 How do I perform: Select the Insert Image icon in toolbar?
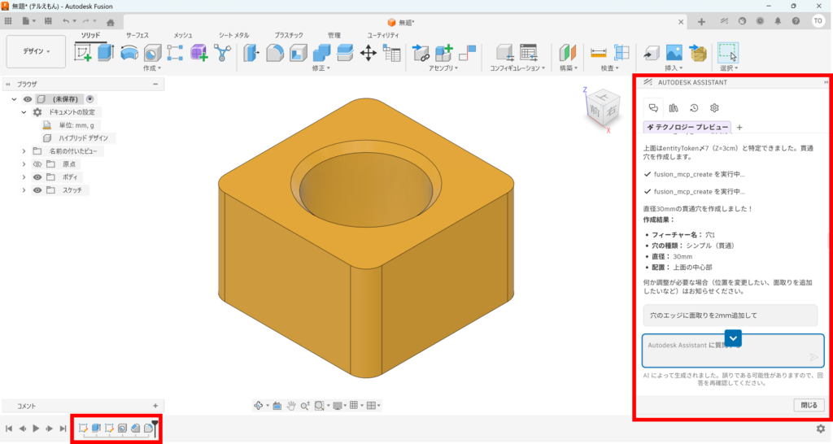(674, 53)
